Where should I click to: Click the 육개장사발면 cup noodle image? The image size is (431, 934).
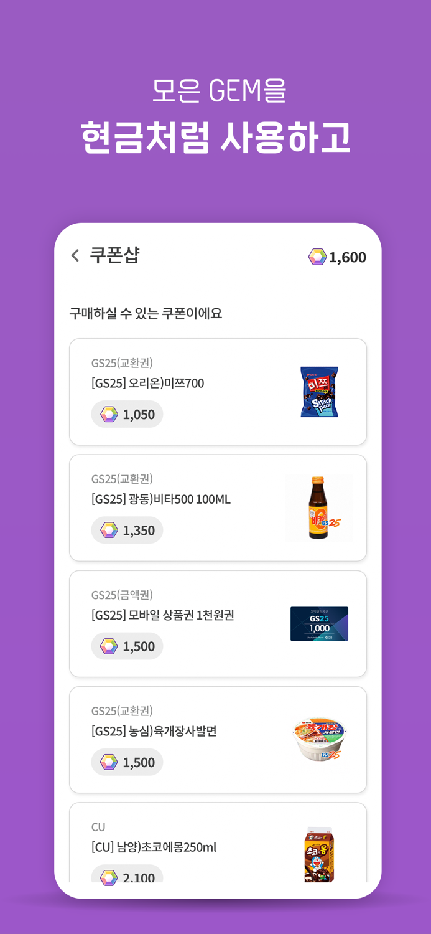319,738
